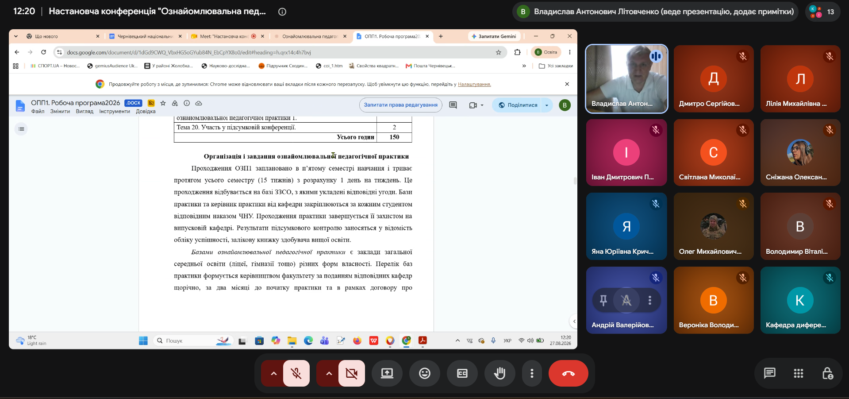Select Владислав Антон video thumbnail
Image resolution: width=849 pixels, height=399 pixels.
click(626, 79)
